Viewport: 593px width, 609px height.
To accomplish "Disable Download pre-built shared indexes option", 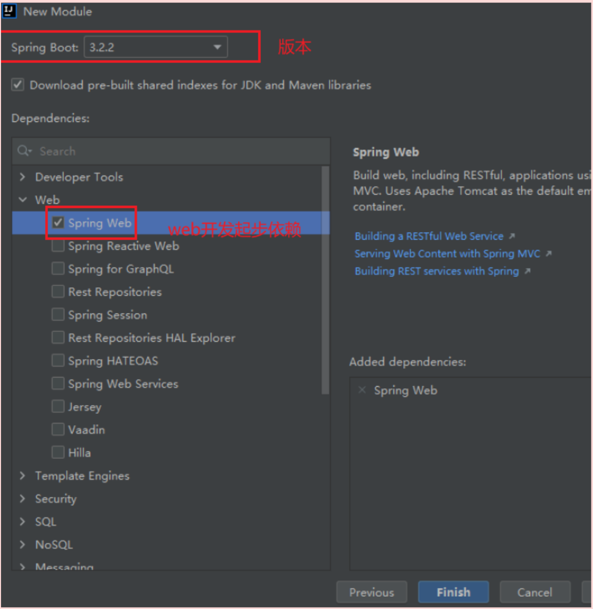I will [17, 85].
